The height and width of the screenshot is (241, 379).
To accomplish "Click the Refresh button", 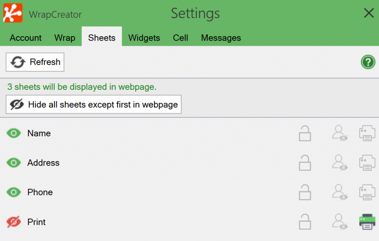I will [x=35, y=62].
